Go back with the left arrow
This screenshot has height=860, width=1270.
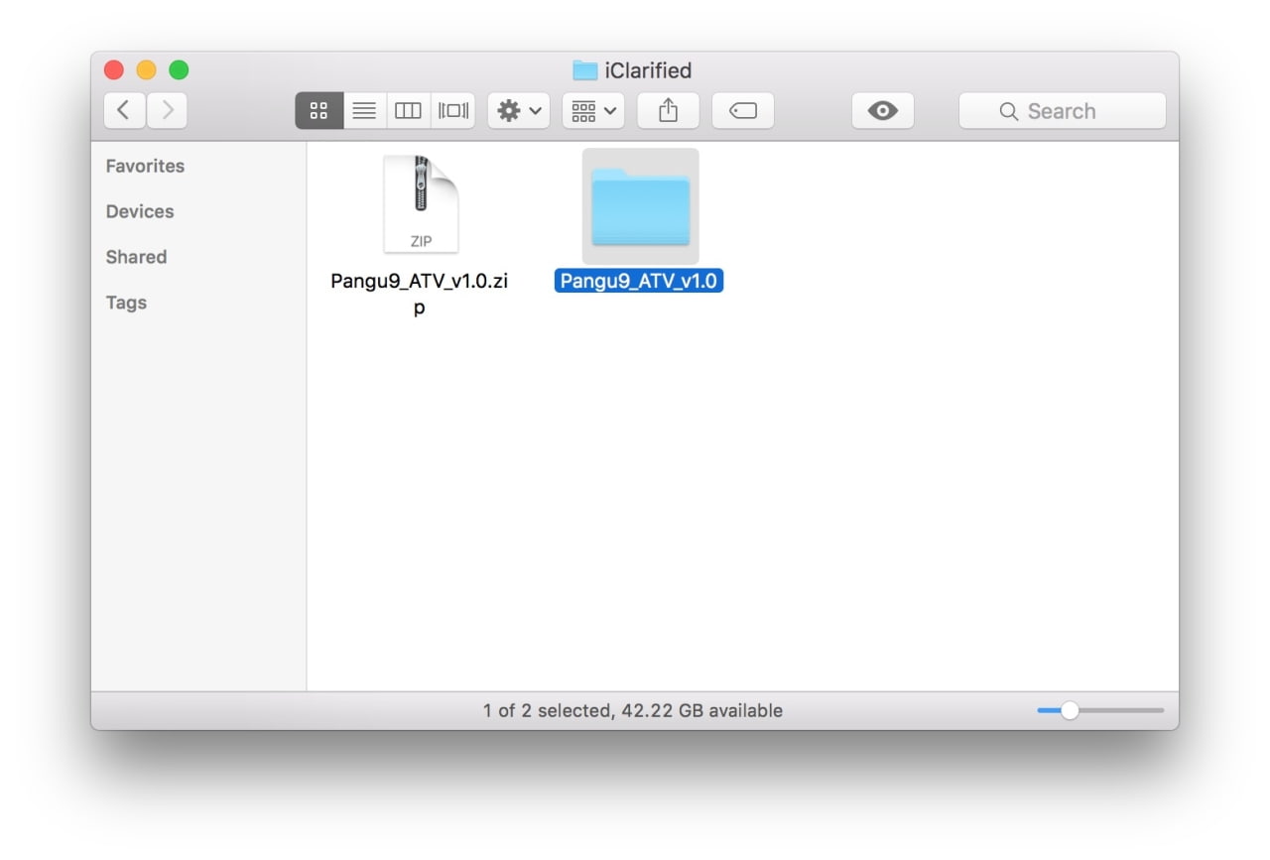click(x=124, y=111)
